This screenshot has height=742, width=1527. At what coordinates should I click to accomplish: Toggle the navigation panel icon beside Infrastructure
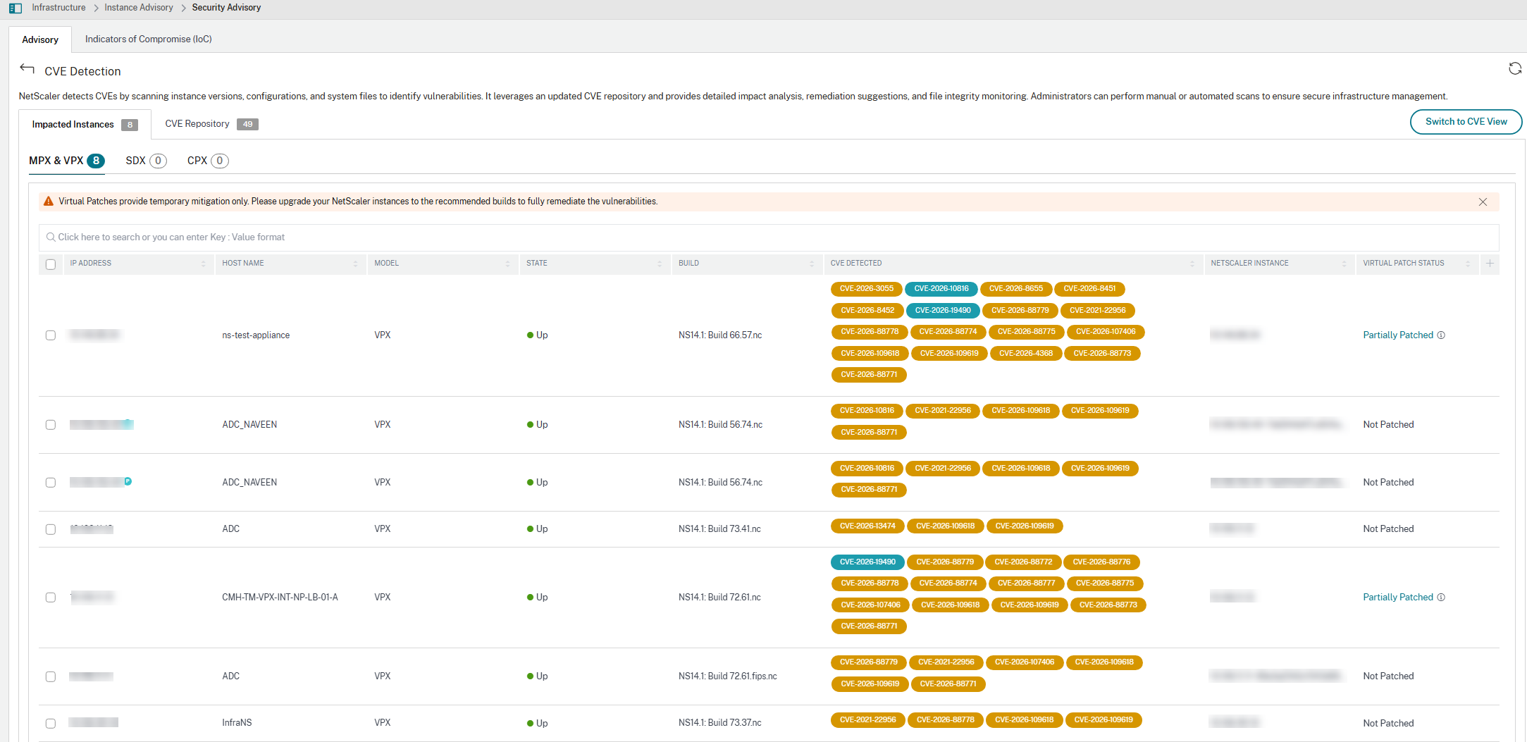click(16, 8)
